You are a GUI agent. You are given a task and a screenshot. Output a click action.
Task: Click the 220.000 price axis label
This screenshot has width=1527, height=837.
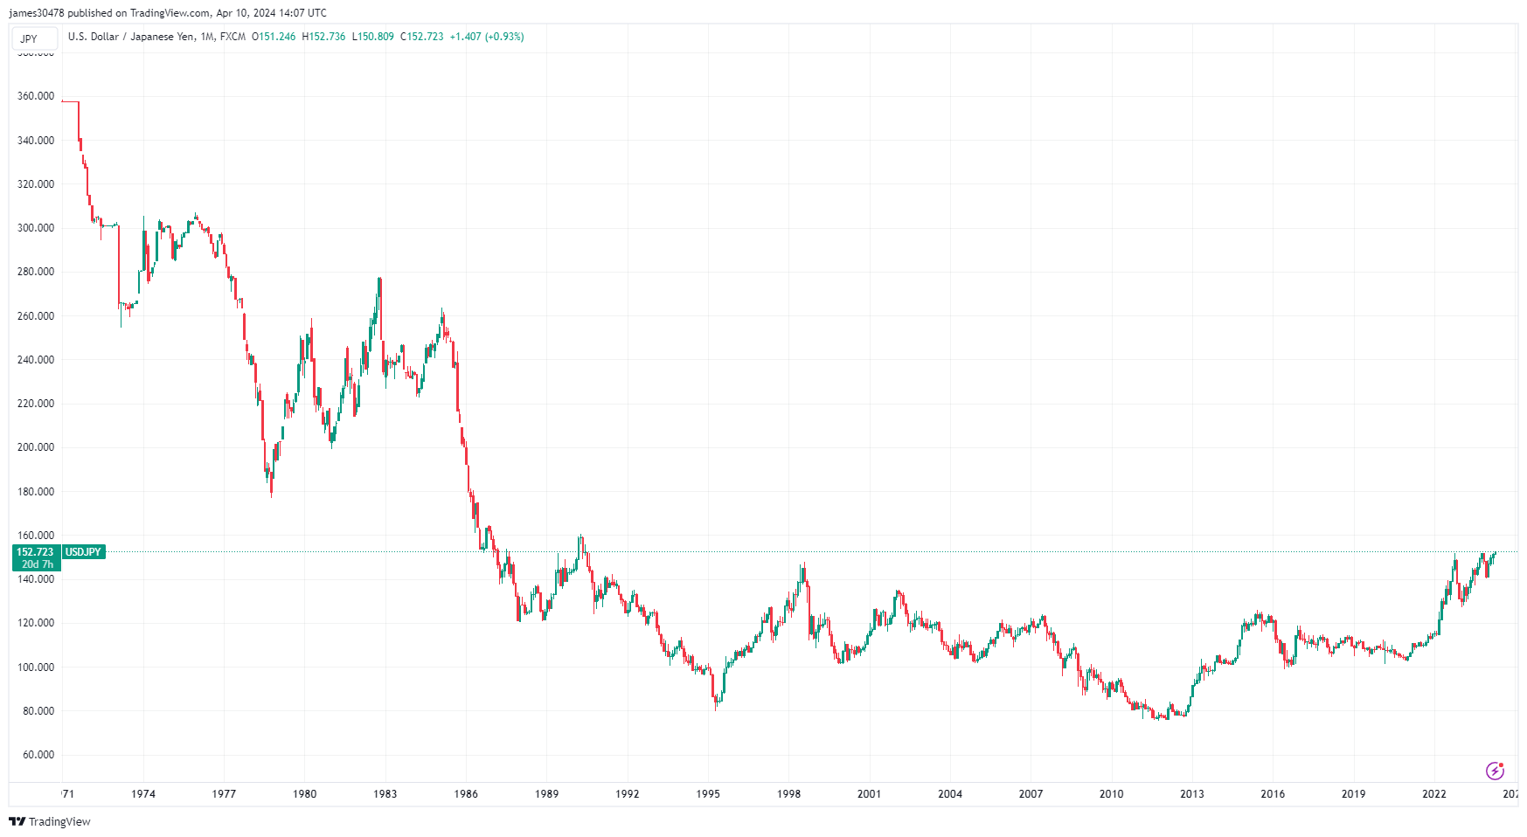click(x=36, y=403)
